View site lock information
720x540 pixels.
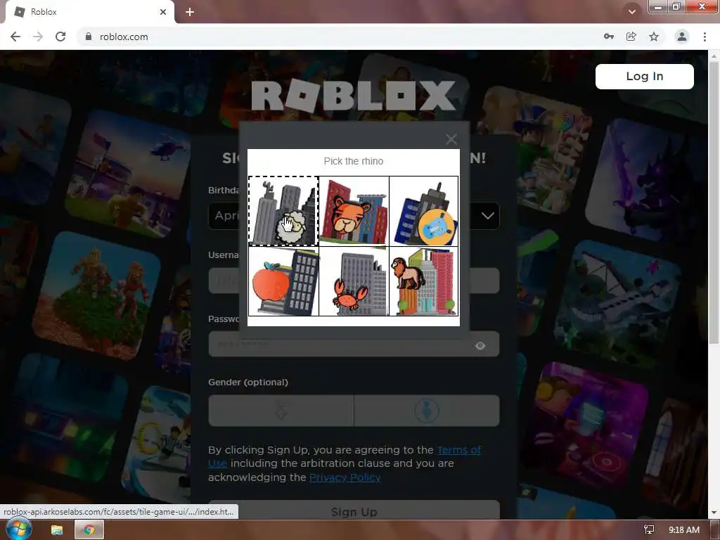point(89,37)
